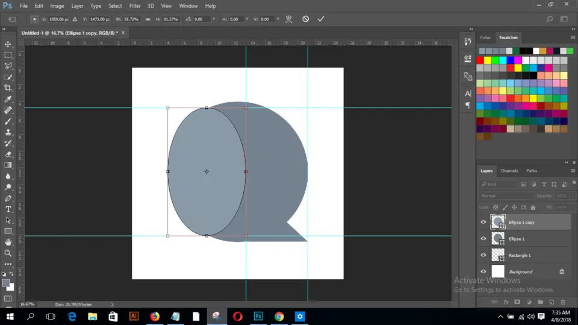The image size is (578, 325).
Task: Create a new group folder button
Action: tap(540, 302)
